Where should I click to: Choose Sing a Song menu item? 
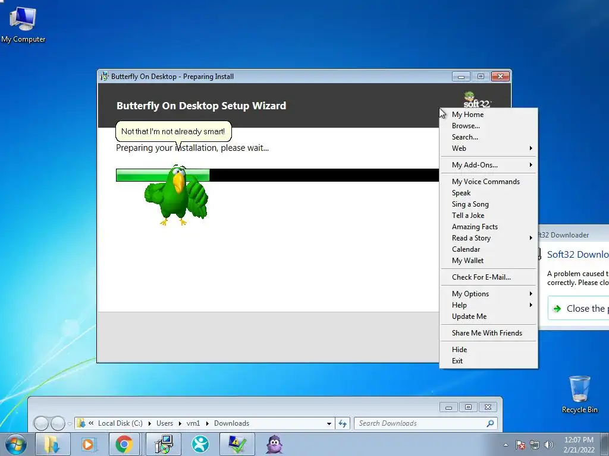(488, 204)
